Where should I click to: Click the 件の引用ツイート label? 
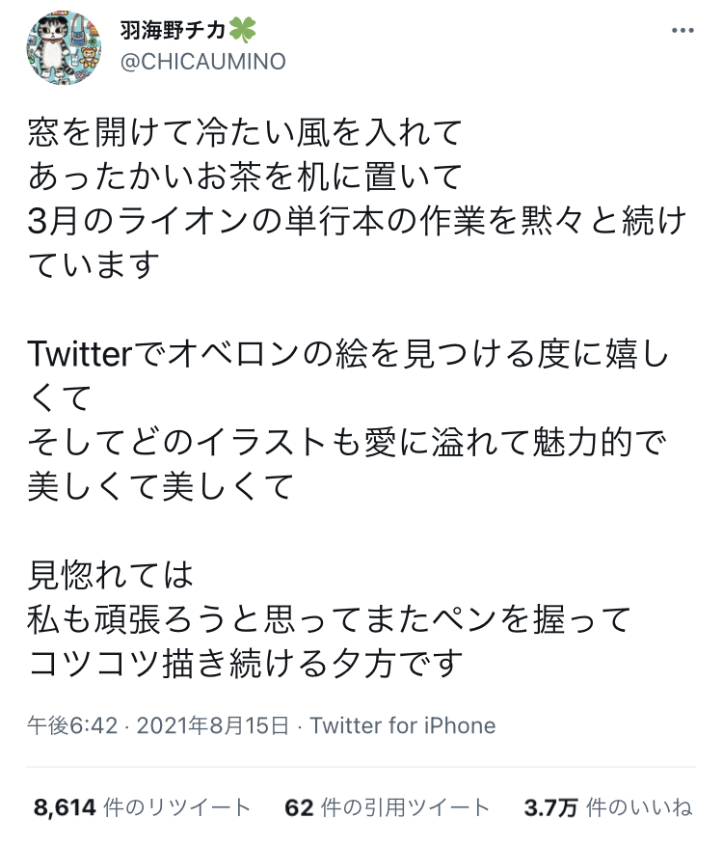point(408,807)
